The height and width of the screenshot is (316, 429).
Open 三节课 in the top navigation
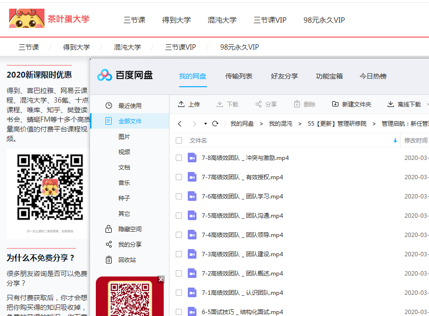point(134,20)
